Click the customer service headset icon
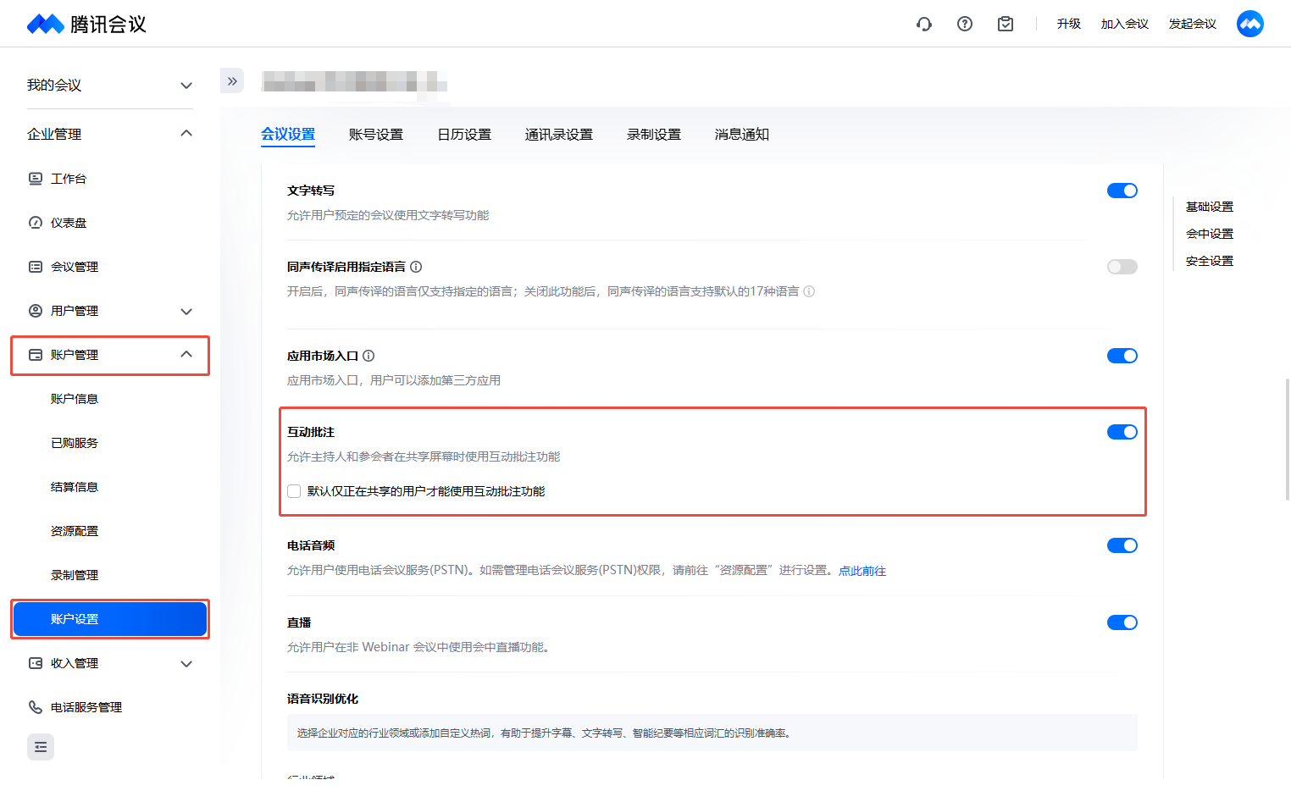Viewport: 1291px width, 791px height. [923, 24]
